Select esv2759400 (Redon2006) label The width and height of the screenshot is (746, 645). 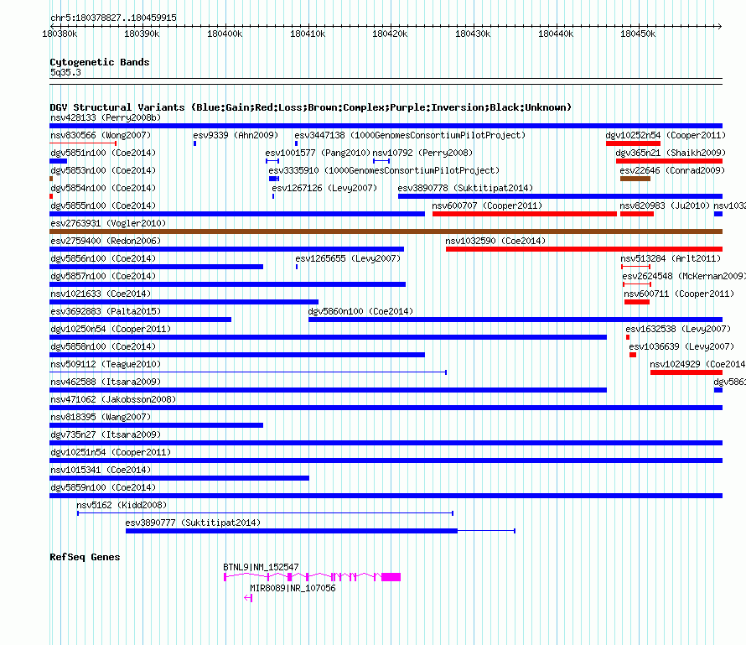click(106, 241)
